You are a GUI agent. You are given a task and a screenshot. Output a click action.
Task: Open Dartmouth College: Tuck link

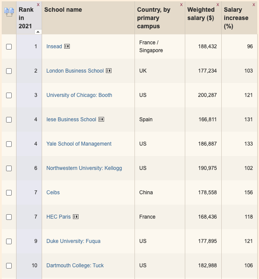pyautogui.click(x=75, y=266)
